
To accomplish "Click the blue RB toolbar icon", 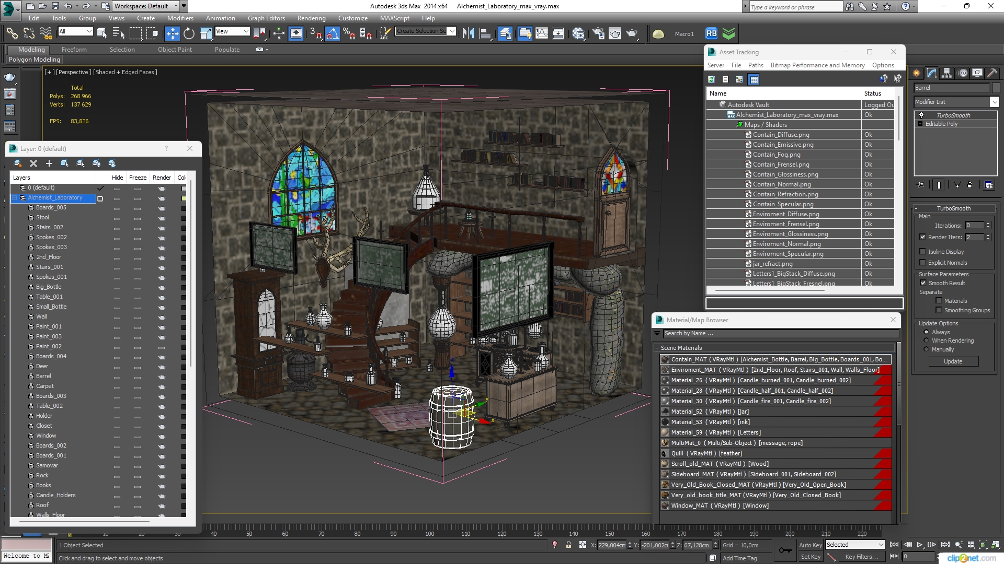I will coord(711,33).
